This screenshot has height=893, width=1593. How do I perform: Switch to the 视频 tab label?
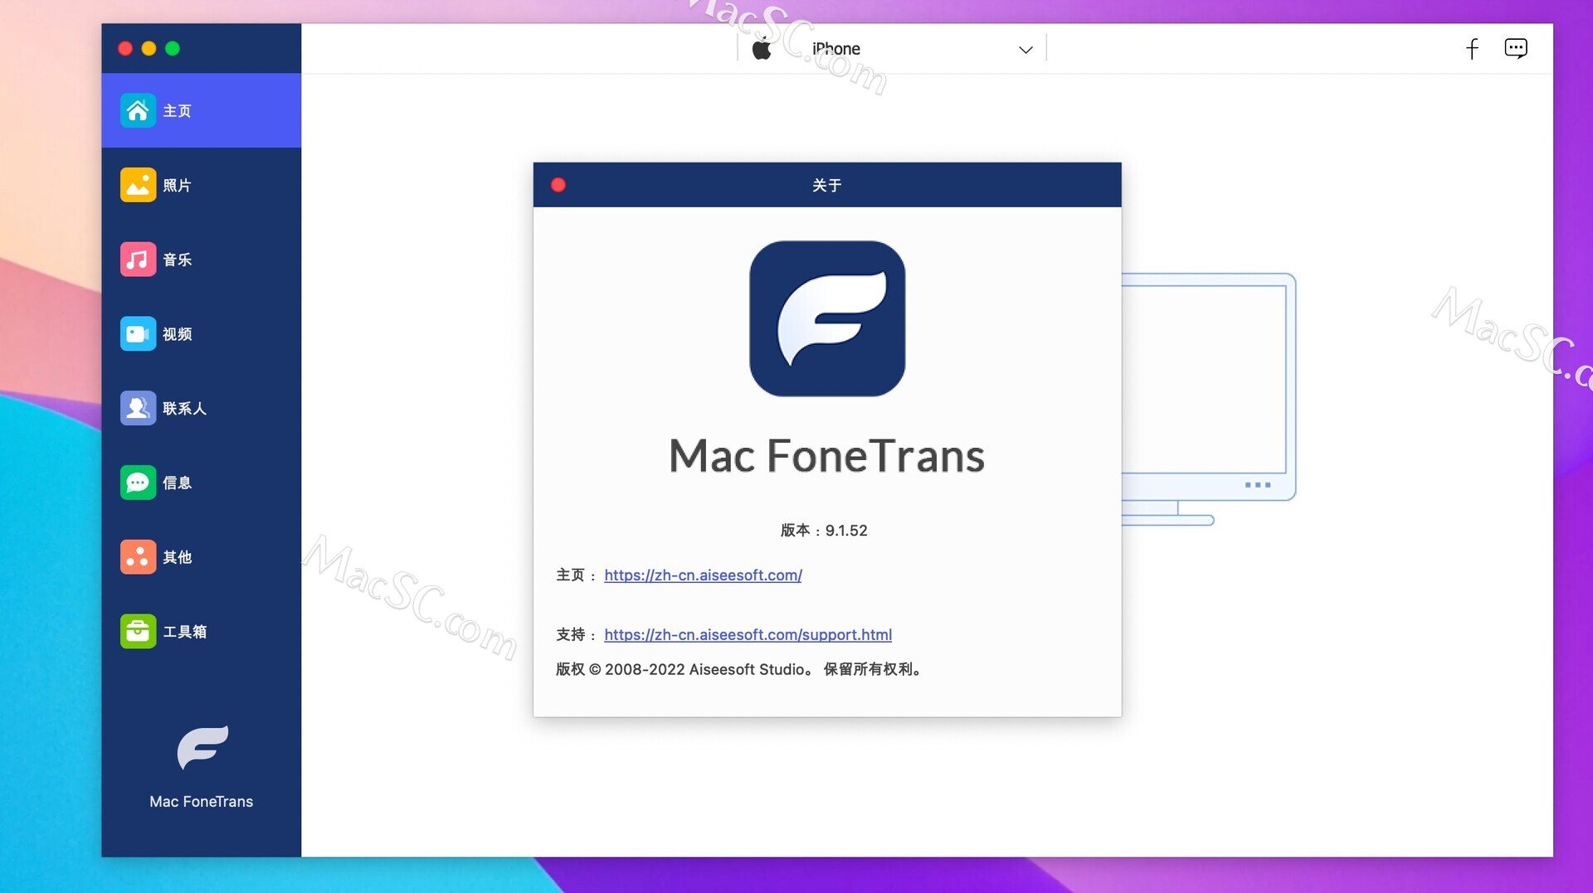[178, 334]
